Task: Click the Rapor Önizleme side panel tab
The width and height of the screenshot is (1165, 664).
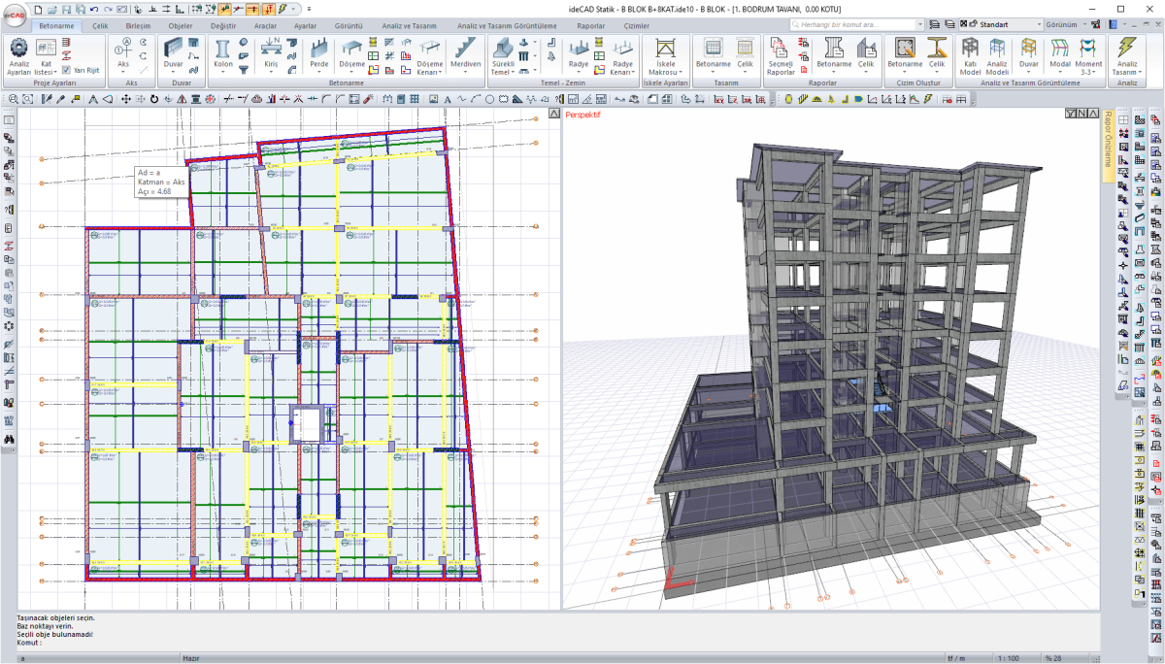Action: (x=1108, y=139)
